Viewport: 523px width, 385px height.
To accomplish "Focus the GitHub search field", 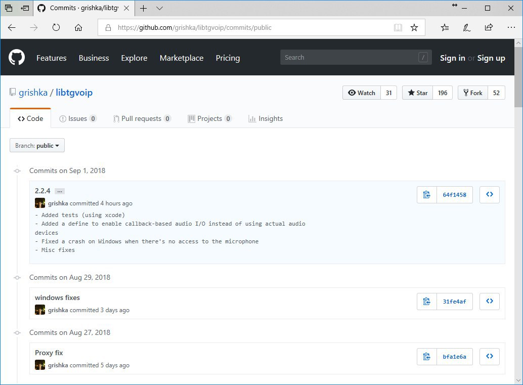I will (x=356, y=57).
